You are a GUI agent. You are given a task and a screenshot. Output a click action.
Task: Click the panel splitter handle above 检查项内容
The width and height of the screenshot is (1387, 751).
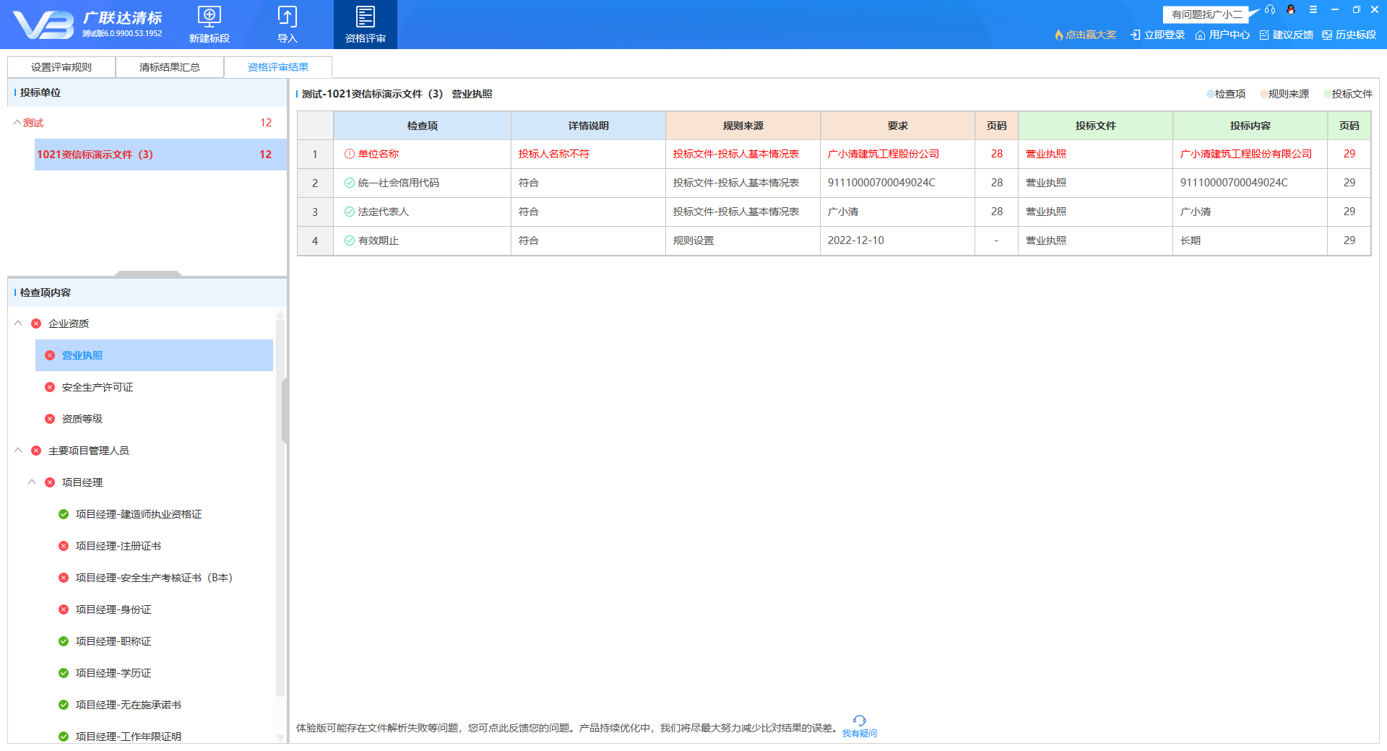[148, 274]
